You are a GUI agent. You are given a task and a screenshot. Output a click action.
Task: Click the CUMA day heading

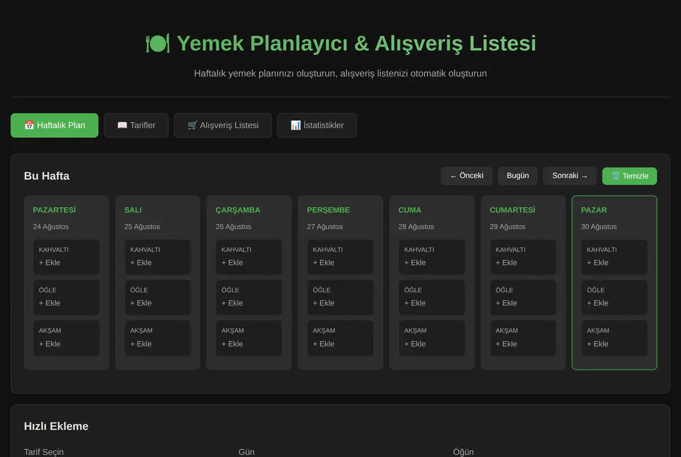coord(410,210)
